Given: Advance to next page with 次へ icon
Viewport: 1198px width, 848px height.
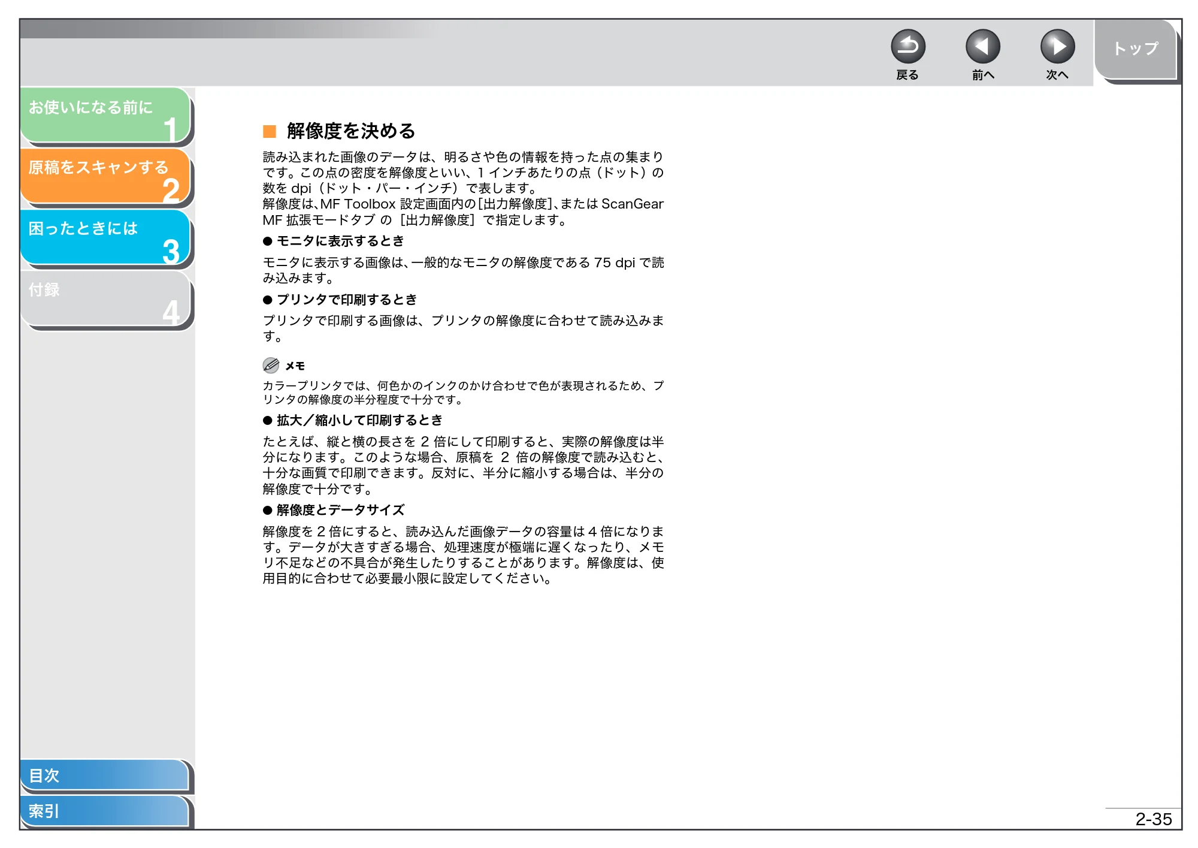Looking at the screenshot, I should (x=1057, y=47).
